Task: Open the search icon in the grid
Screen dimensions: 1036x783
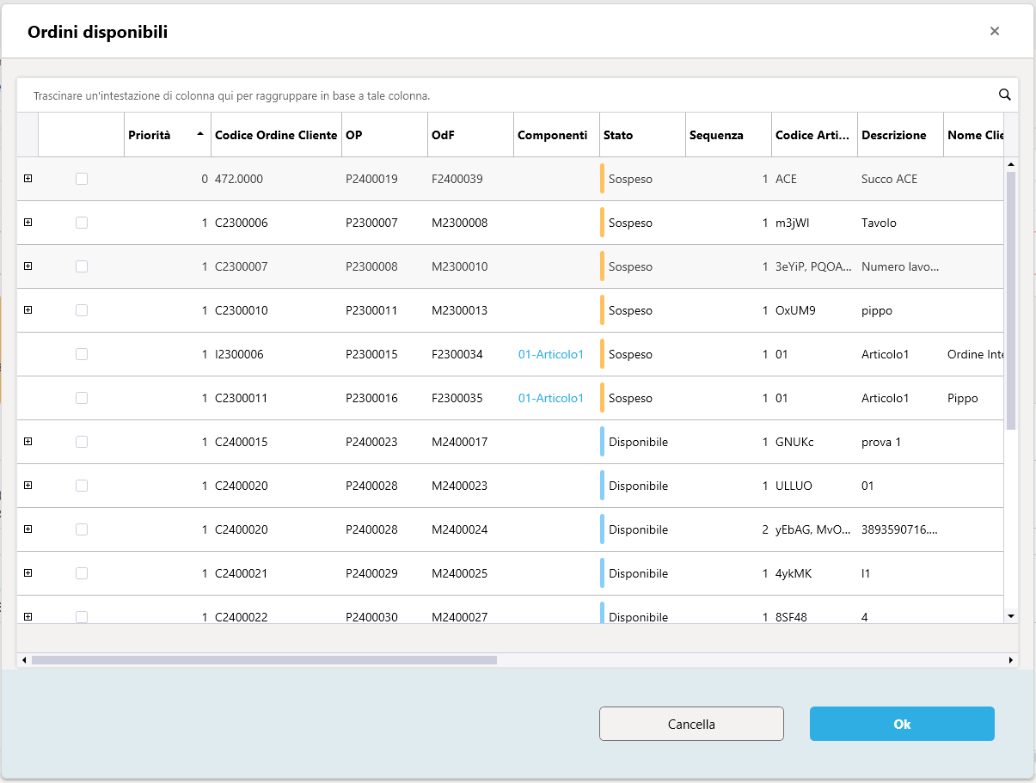Action: (x=1004, y=95)
